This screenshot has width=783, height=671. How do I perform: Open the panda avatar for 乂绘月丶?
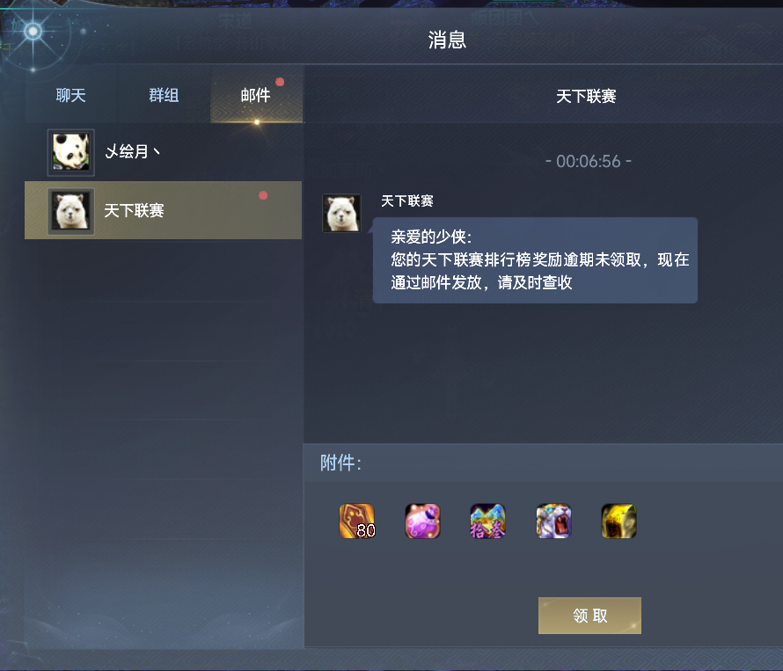pos(71,152)
